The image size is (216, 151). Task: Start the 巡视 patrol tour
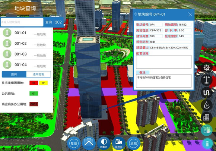click(133, 143)
